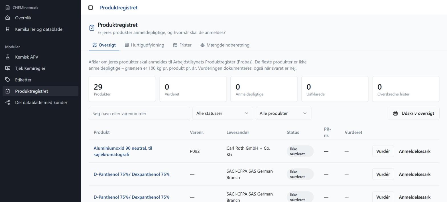
Task: Click the Leverandør column header
Action: coord(238,132)
